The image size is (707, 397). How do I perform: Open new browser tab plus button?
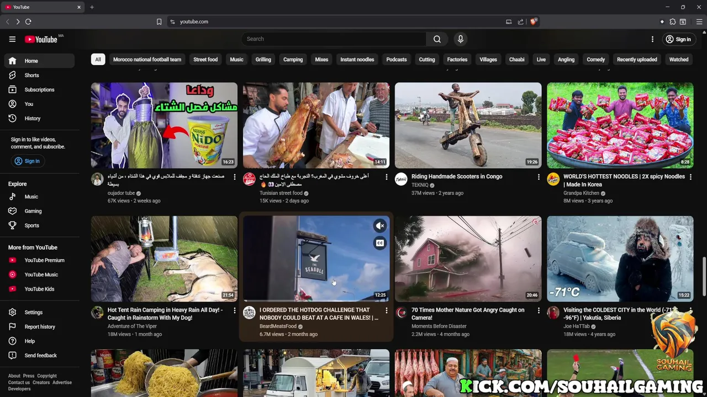(92, 7)
